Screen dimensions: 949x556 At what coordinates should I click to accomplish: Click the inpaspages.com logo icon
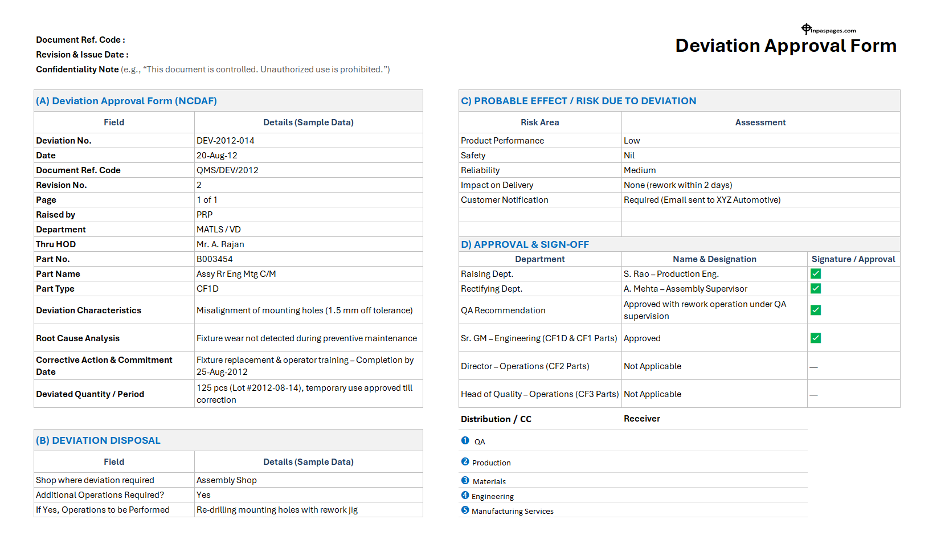[x=805, y=27]
